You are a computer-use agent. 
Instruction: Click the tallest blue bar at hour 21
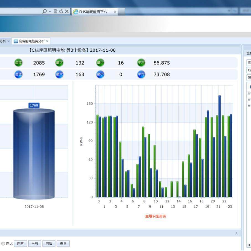tap(220, 146)
